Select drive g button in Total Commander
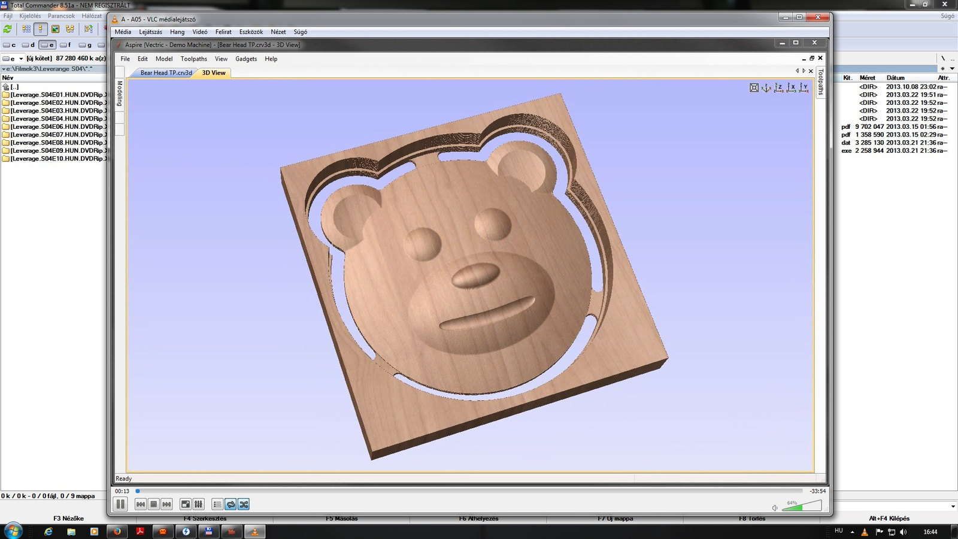 (85, 45)
